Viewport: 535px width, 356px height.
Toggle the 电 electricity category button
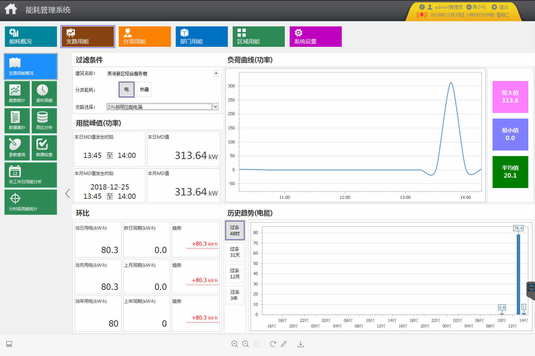click(x=127, y=90)
